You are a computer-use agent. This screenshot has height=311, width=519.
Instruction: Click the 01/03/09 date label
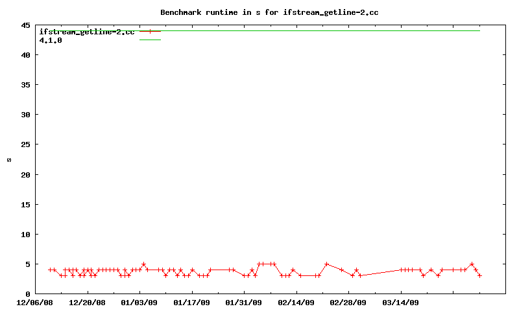tap(139, 302)
